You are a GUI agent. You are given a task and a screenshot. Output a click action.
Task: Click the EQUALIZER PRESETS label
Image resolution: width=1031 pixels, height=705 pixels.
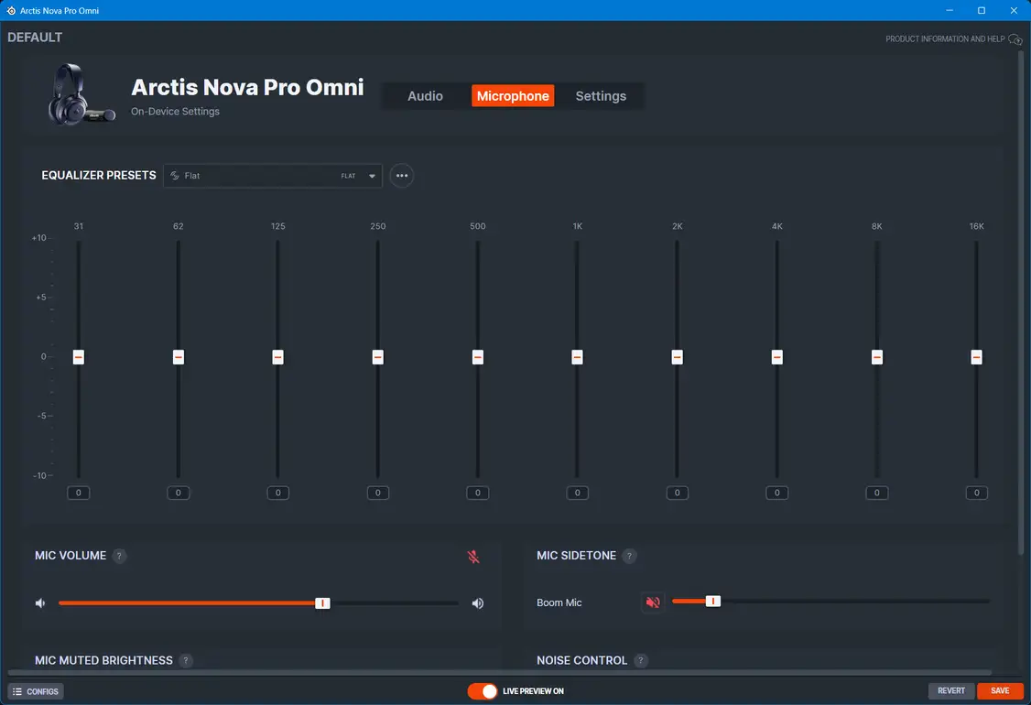[99, 175]
